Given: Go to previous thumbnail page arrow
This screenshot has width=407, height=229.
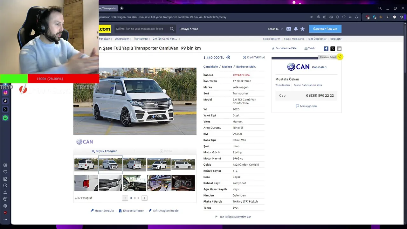Looking at the screenshot, I should coord(125,198).
